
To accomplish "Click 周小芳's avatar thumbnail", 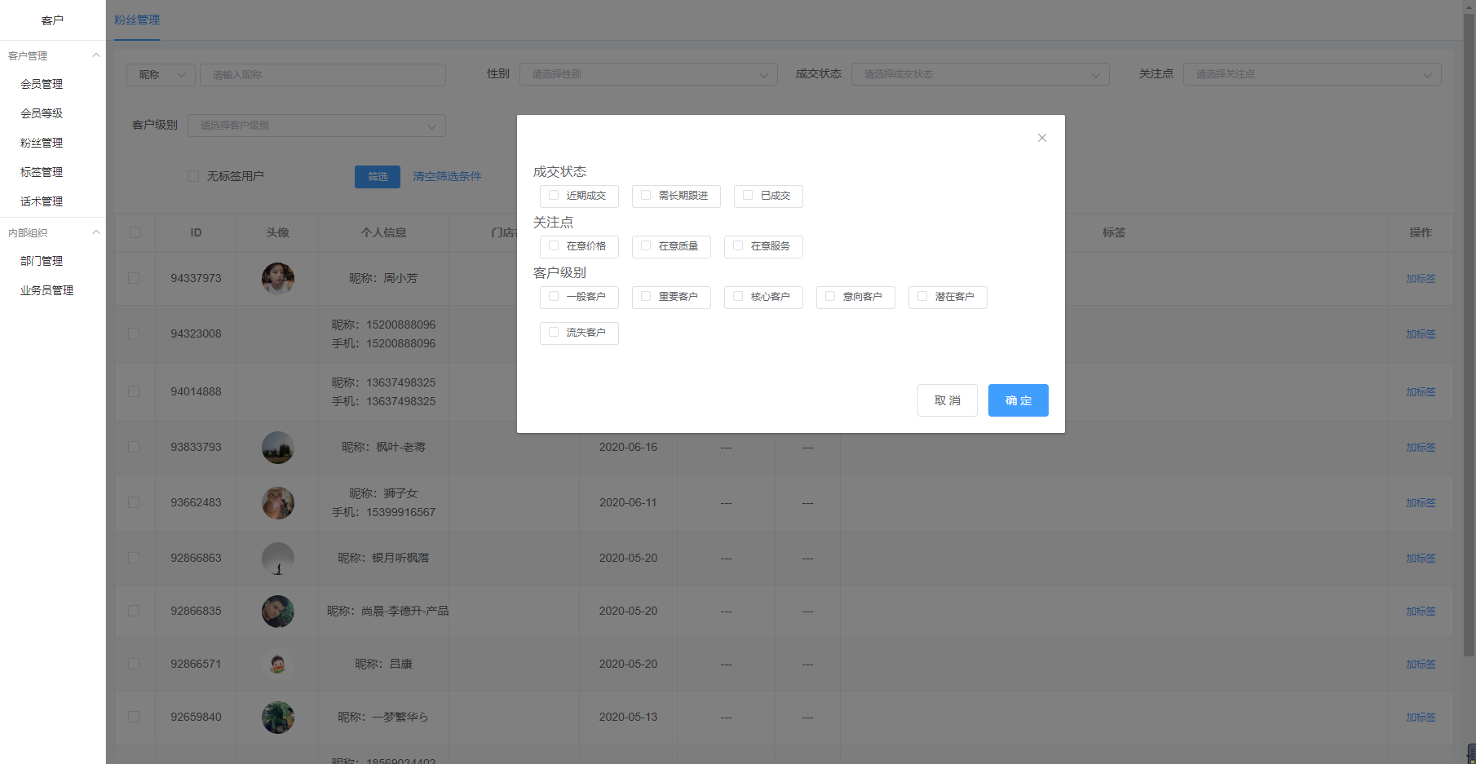I will coord(277,279).
